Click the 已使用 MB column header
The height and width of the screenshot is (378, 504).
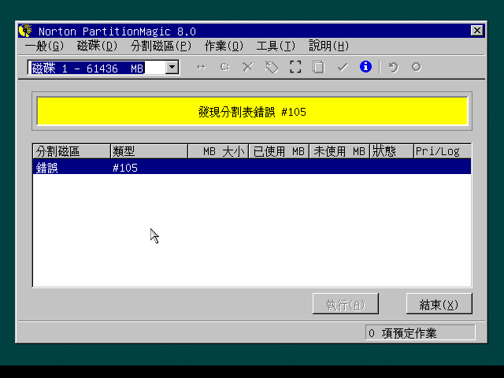click(x=279, y=151)
